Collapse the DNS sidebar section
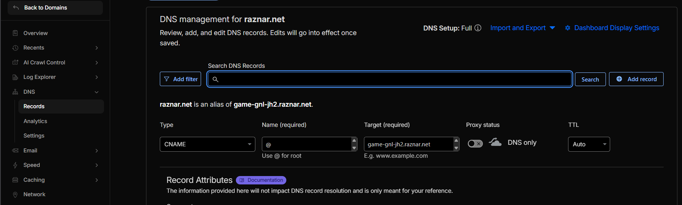Image resolution: width=682 pixels, height=205 pixels. click(x=97, y=92)
